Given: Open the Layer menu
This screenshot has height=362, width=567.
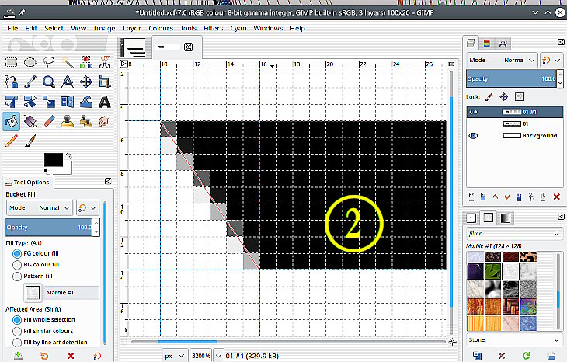Looking at the screenshot, I should (x=131, y=28).
